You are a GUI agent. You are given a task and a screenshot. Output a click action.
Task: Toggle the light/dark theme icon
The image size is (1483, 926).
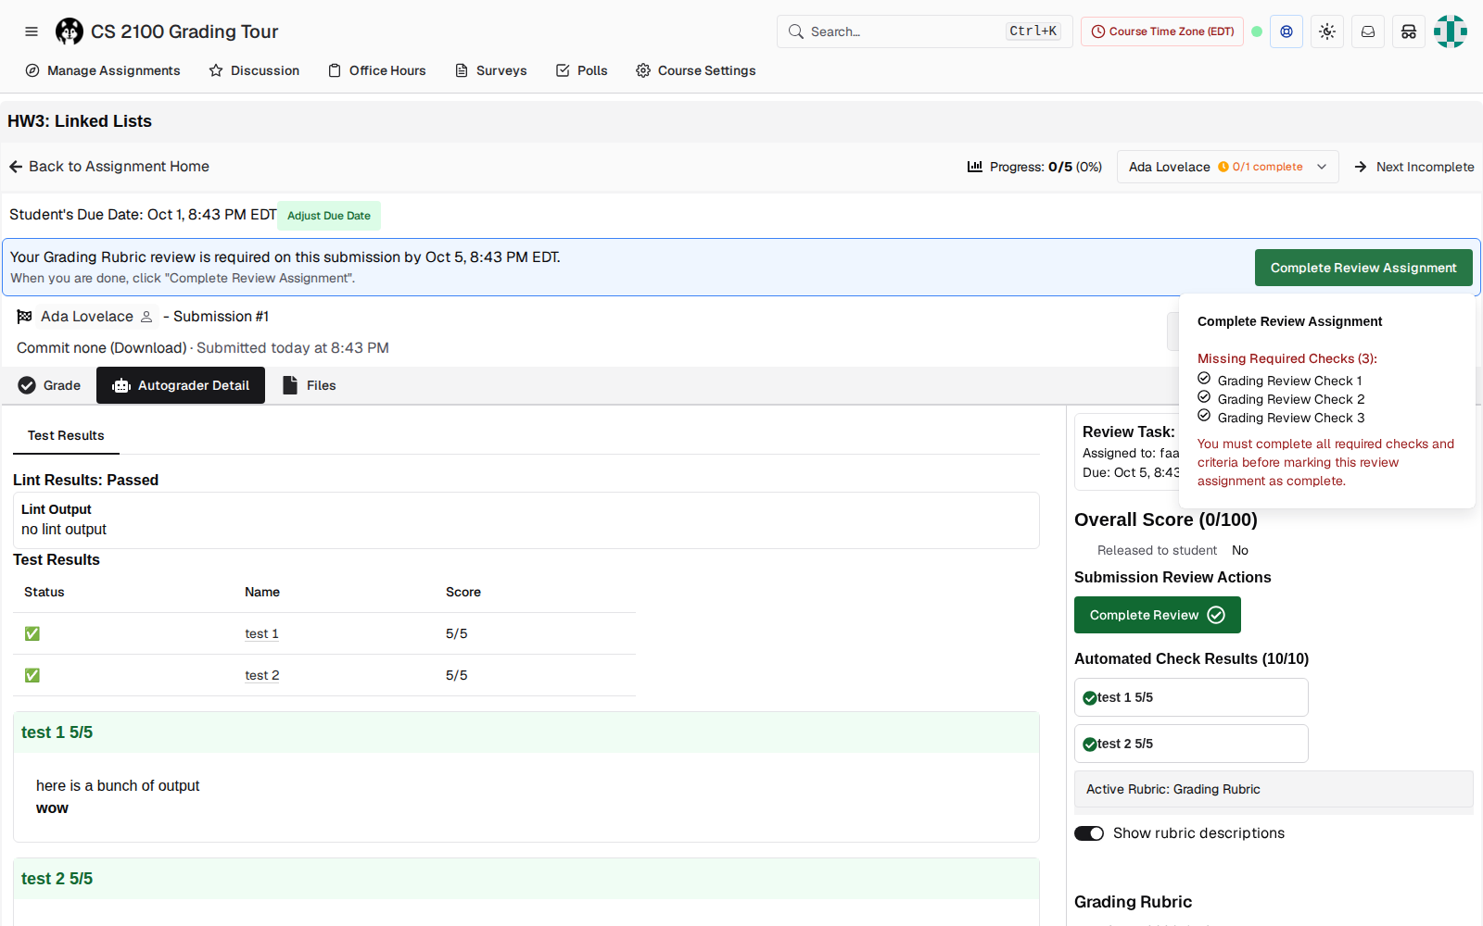tap(1327, 31)
